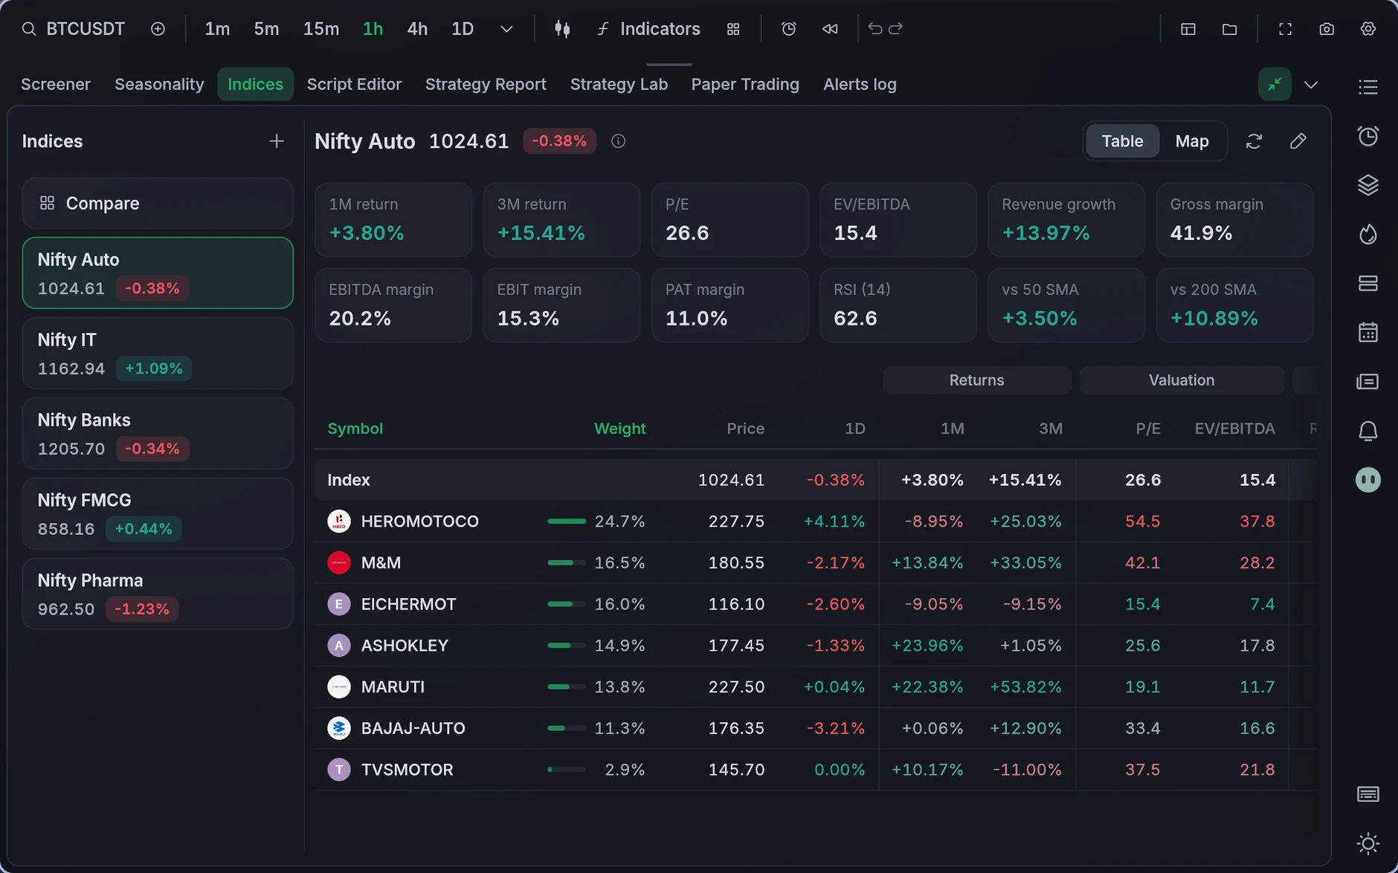The width and height of the screenshot is (1398, 873).
Task: Select the 15m timeframe
Action: coord(321,29)
